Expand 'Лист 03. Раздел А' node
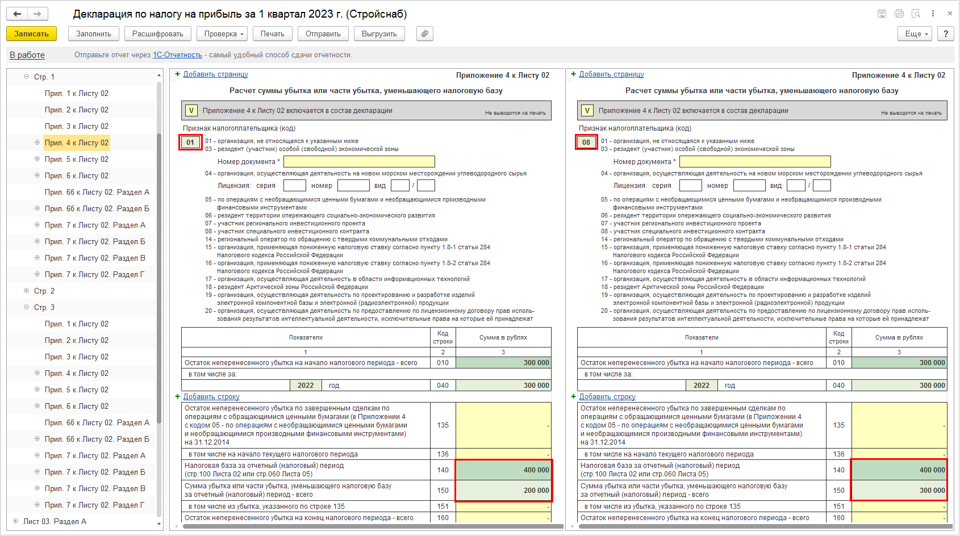The width and height of the screenshot is (960, 536). 15,521
